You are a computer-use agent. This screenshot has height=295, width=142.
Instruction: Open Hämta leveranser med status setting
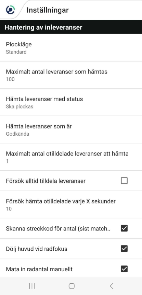(71, 102)
